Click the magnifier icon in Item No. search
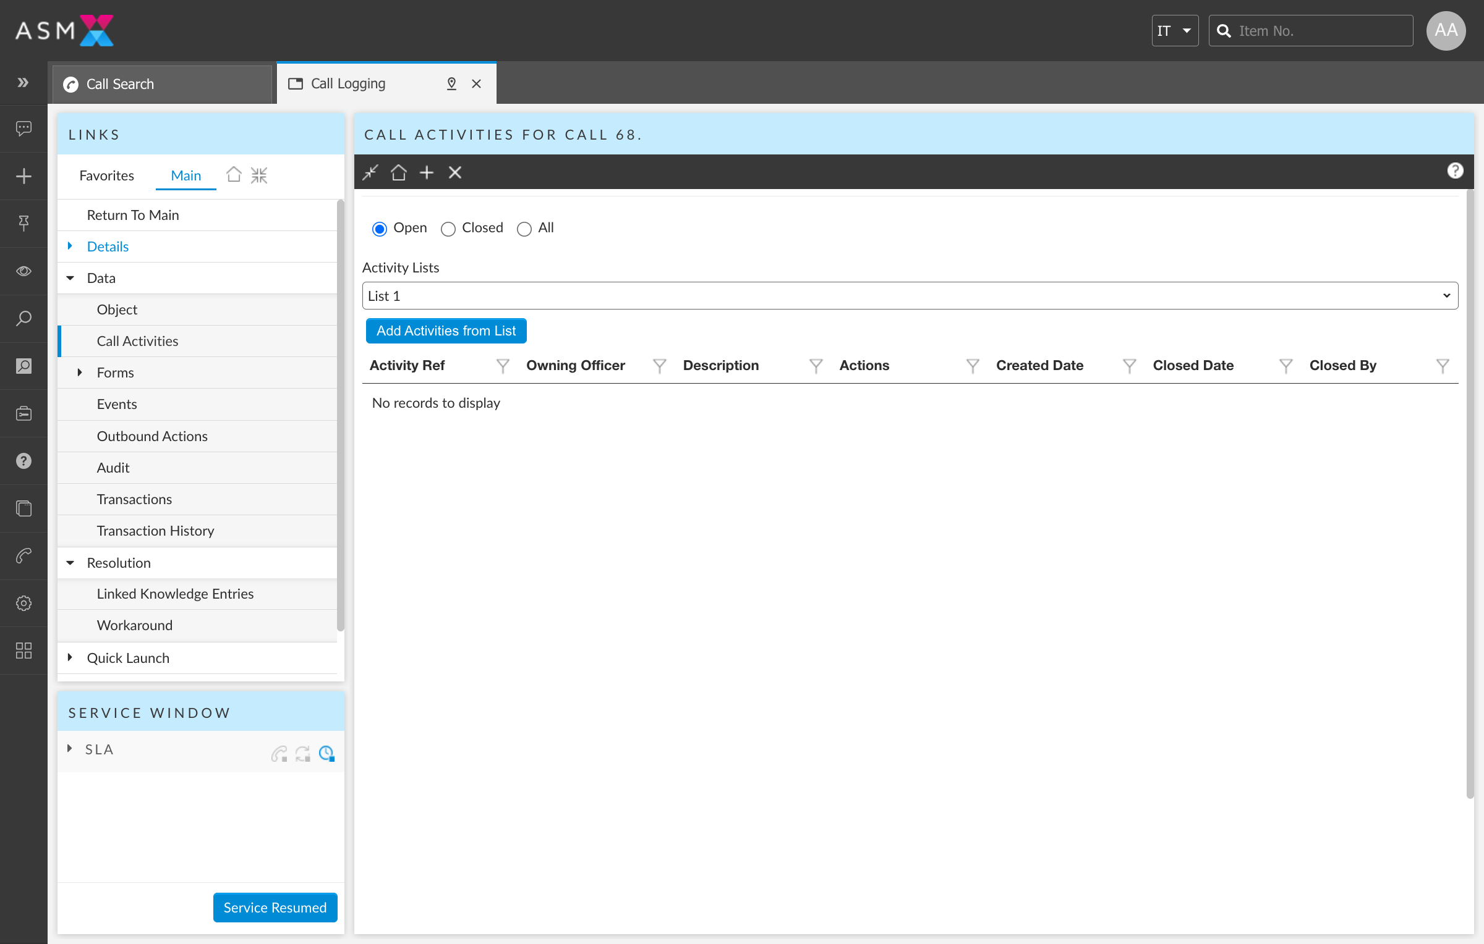The image size is (1484, 944). [x=1224, y=31]
